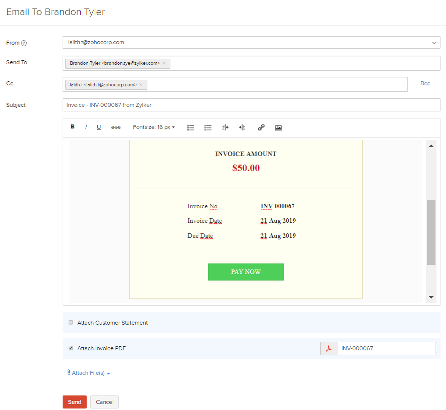Apply italic formatting to email text

(x=86, y=127)
